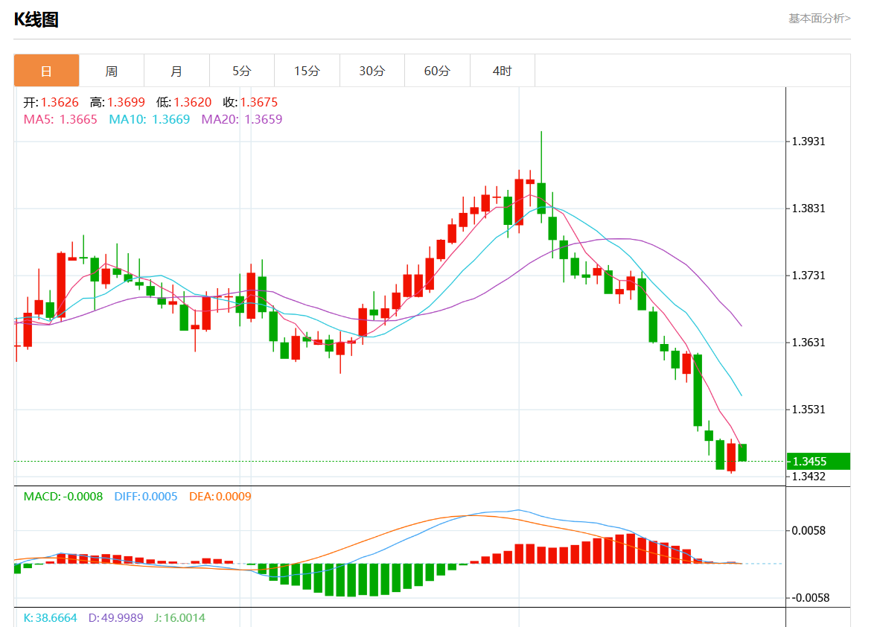Open the 30分 interval tab
This screenshot has height=627, width=883.
point(372,71)
